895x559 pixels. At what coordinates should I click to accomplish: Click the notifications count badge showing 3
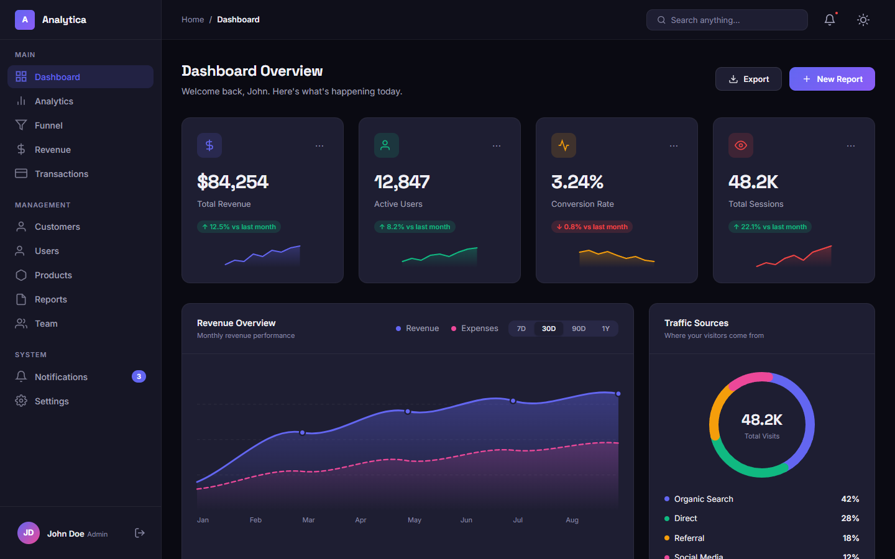(139, 376)
